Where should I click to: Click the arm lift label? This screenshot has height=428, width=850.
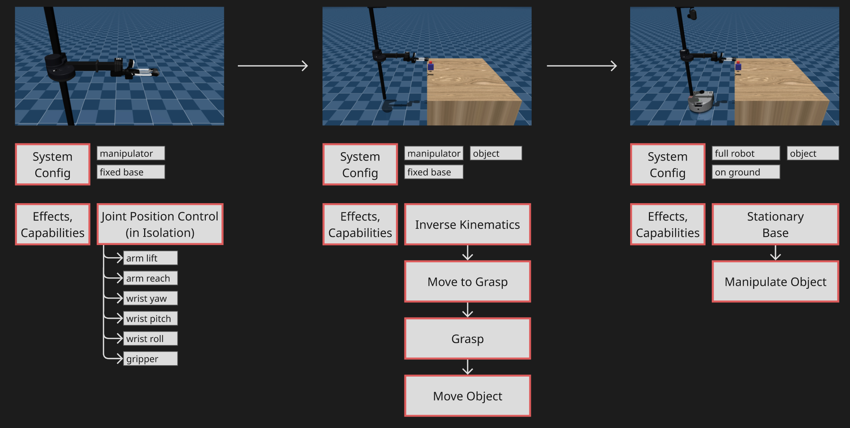coord(150,258)
